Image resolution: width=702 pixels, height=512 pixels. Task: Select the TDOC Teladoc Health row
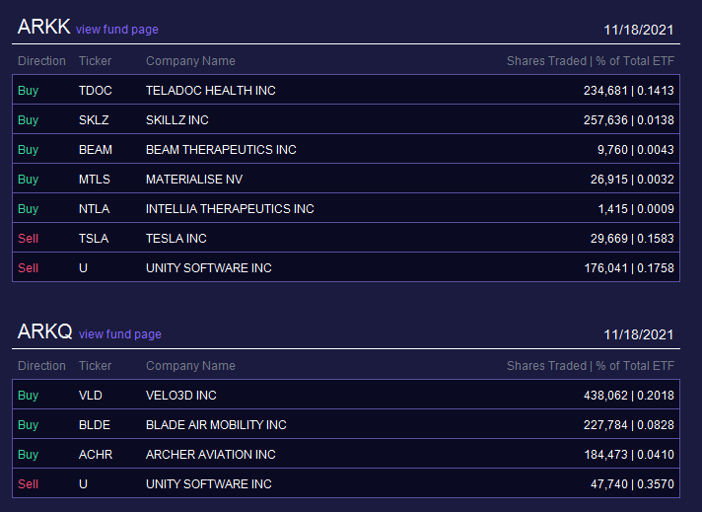346,90
